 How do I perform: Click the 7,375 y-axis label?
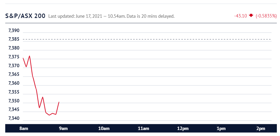(x=14, y=57)
